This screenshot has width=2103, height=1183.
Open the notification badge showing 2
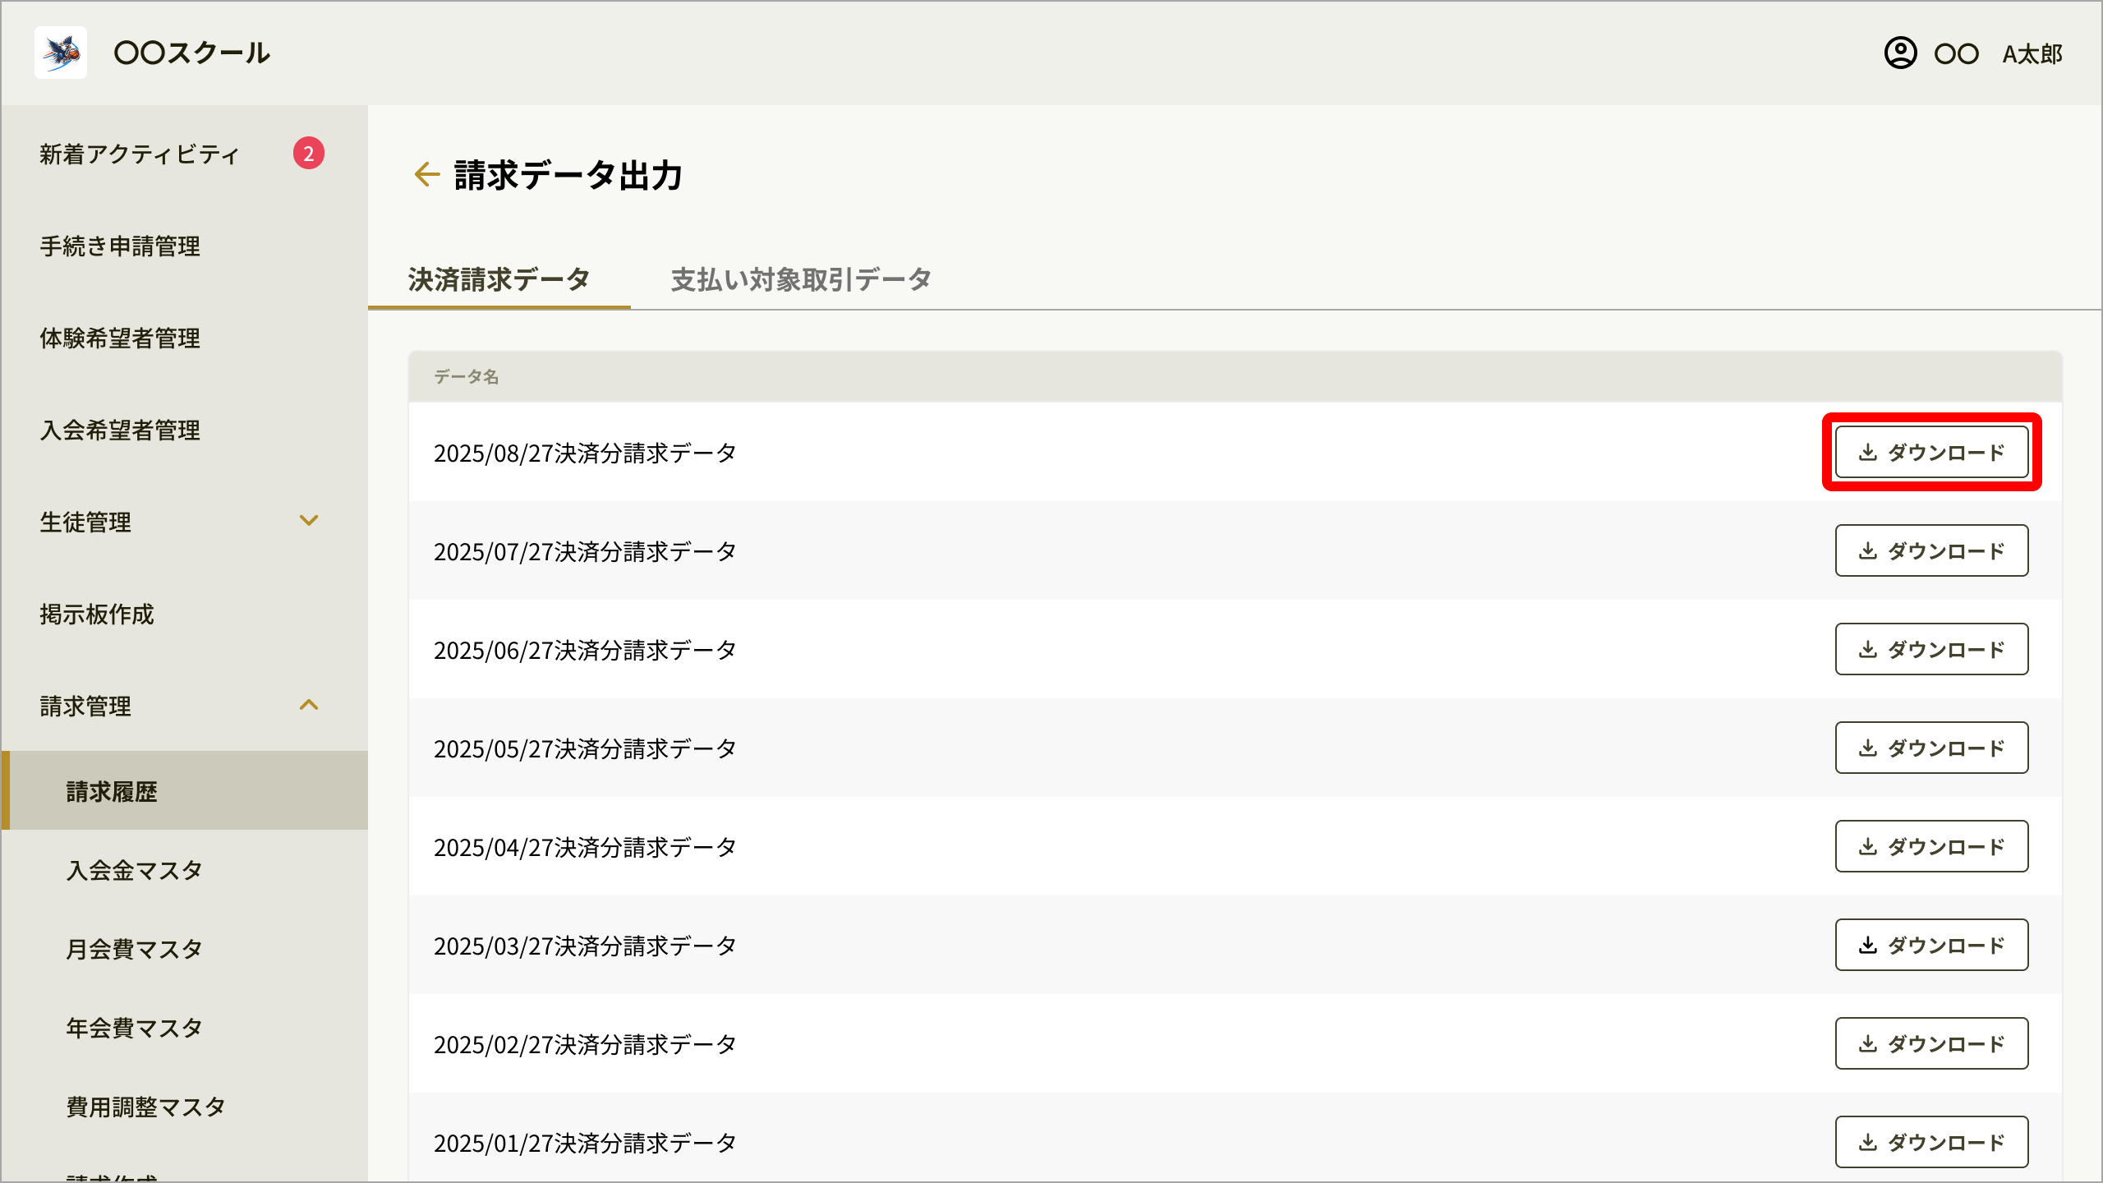[x=309, y=153]
